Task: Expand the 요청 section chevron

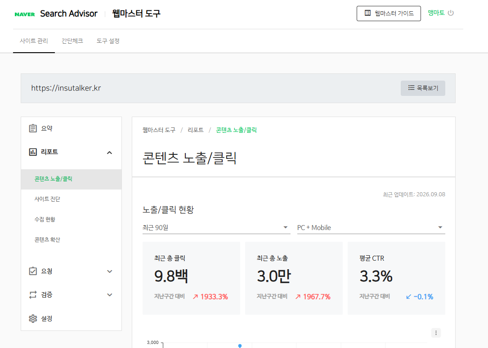Action: point(110,271)
